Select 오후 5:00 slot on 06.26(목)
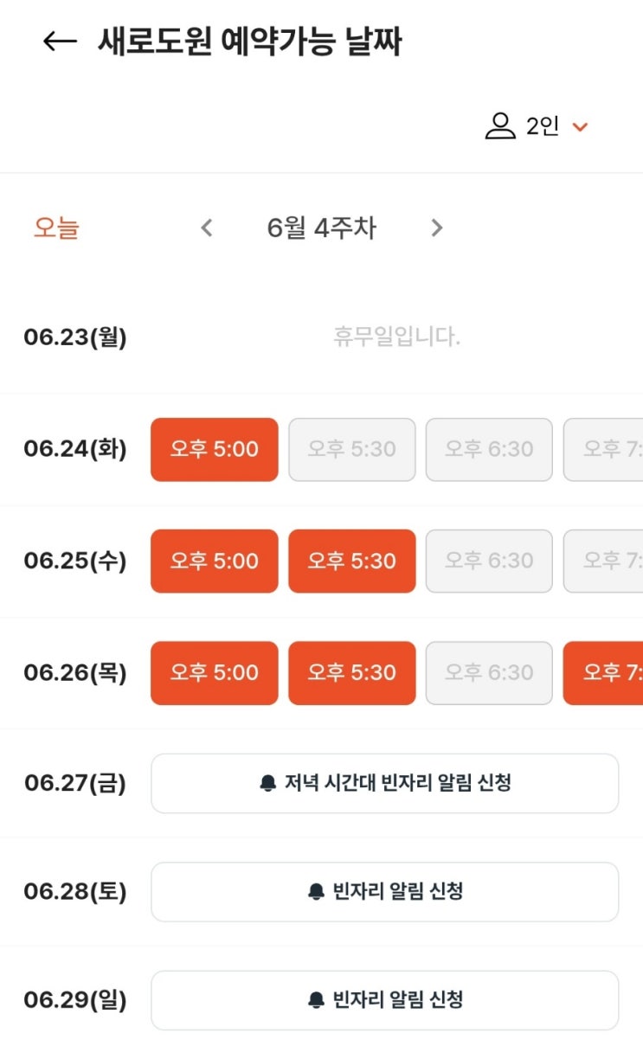 215,673
